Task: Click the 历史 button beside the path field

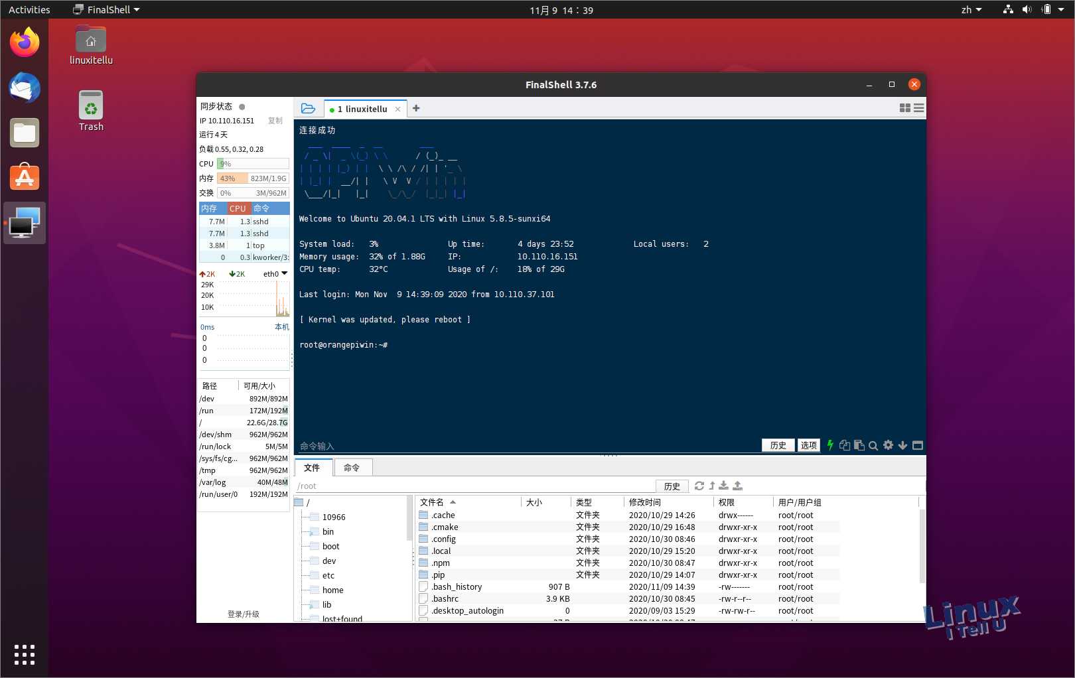Action: pos(672,486)
